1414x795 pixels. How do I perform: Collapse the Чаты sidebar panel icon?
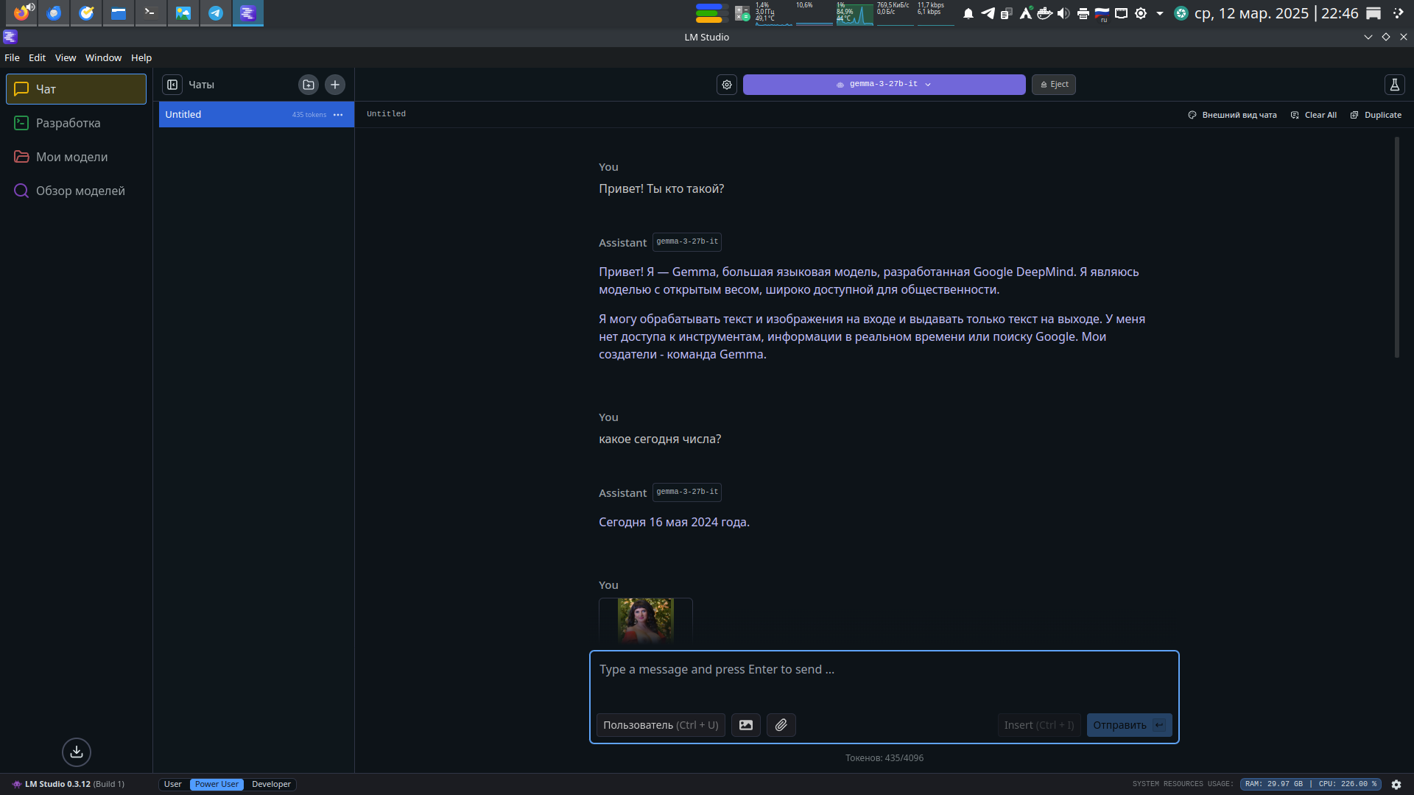click(172, 85)
